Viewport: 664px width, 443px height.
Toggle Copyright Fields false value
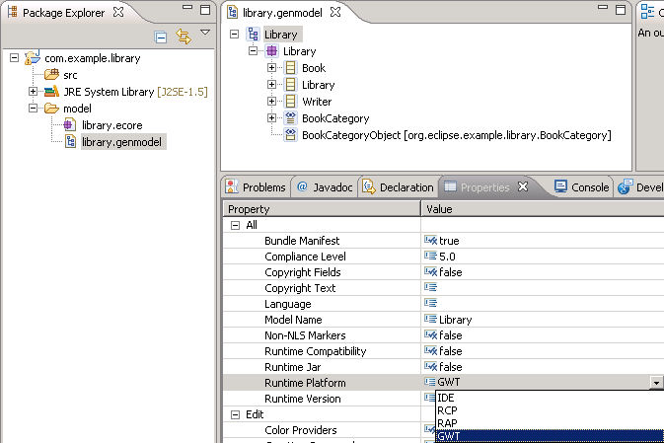(543, 272)
